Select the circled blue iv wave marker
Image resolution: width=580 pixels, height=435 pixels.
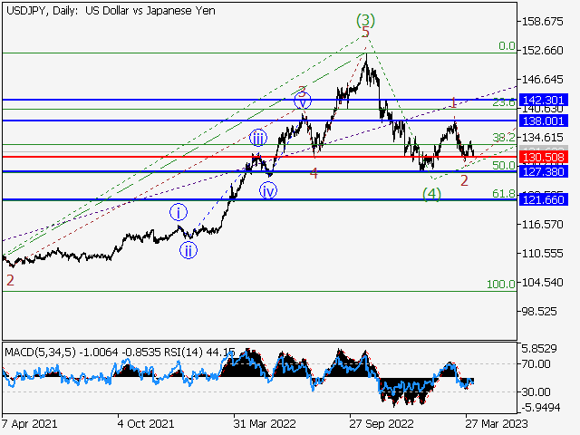tap(268, 191)
